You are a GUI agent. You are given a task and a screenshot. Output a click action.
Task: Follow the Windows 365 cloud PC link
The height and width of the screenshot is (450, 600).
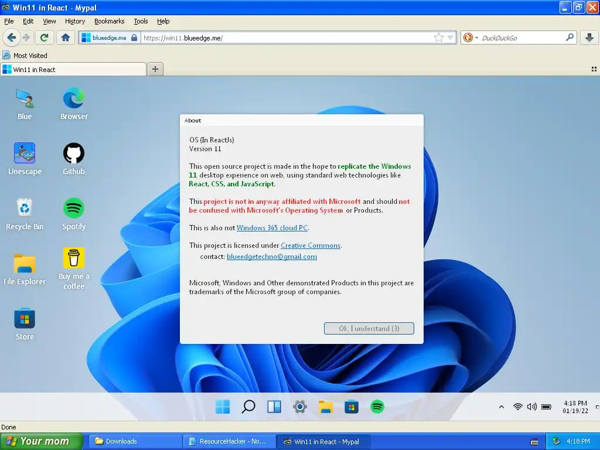[x=272, y=228]
